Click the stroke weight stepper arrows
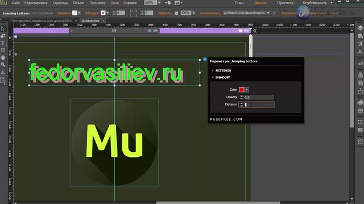The image size is (364, 204). click(x=114, y=13)
